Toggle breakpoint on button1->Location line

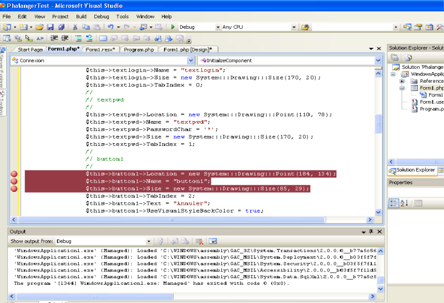click(x=14, y=174)
